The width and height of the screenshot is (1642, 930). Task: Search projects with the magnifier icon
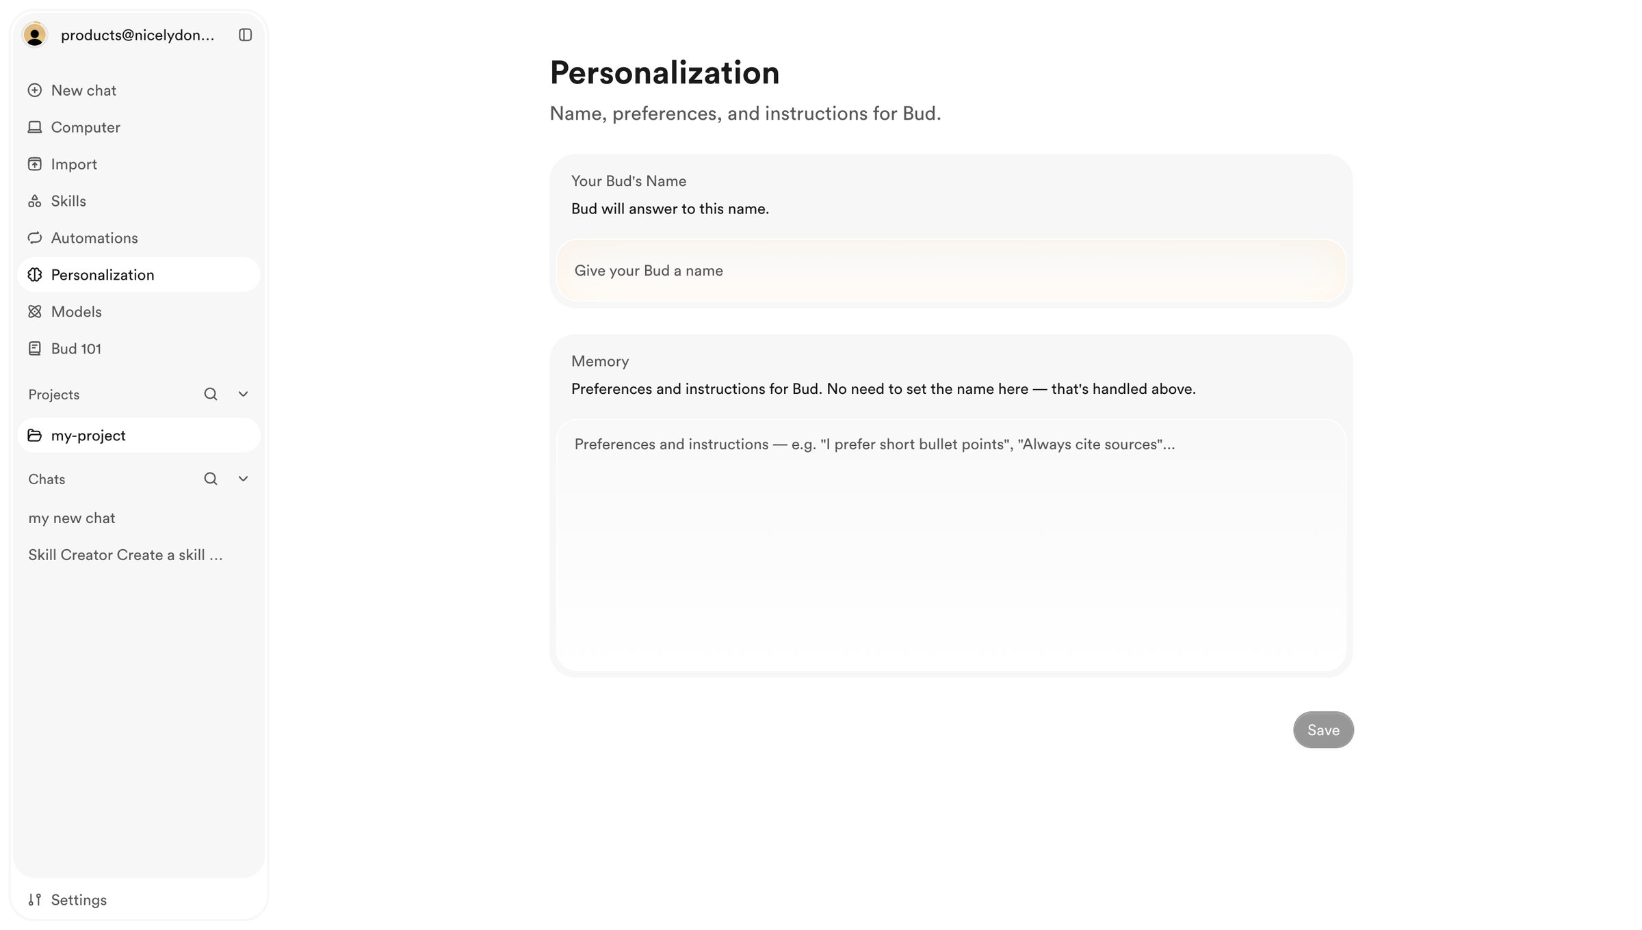click(x=211, y=395)
